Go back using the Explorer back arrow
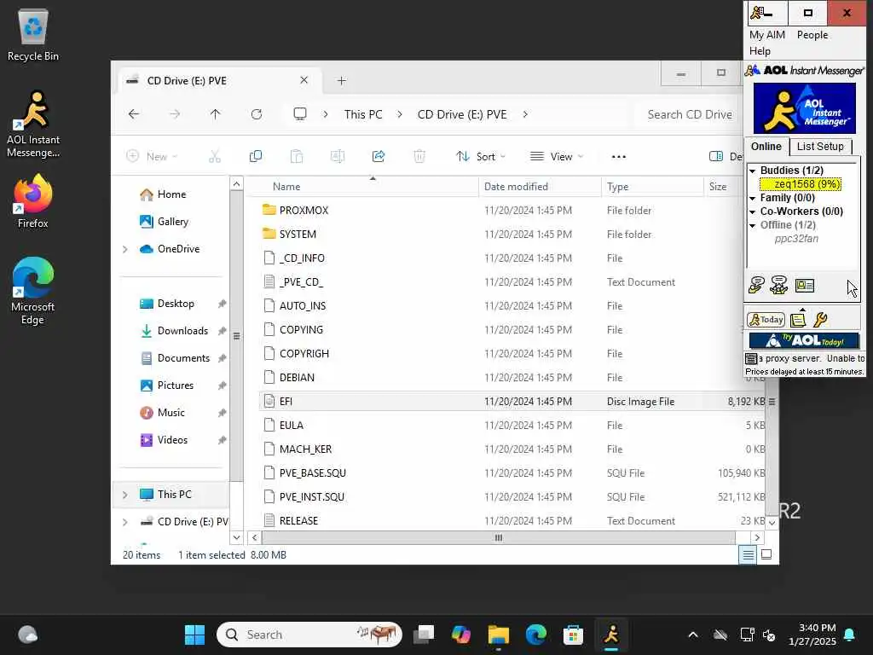The width and height of the screenshot is (873, 655). [x=134, y=114]
